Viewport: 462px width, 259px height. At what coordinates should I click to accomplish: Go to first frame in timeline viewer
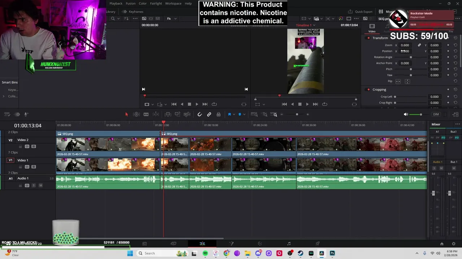284,104
